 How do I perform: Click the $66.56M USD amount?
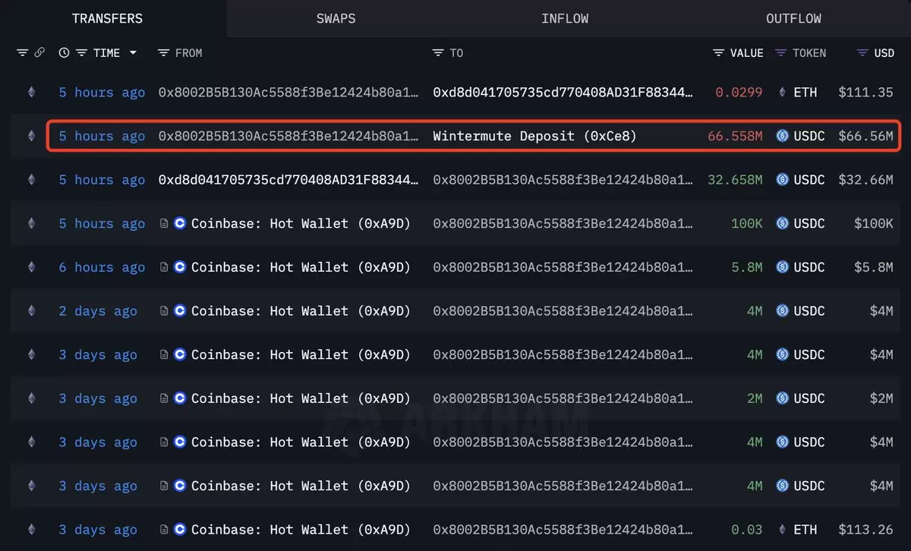(x=865, y=137)
